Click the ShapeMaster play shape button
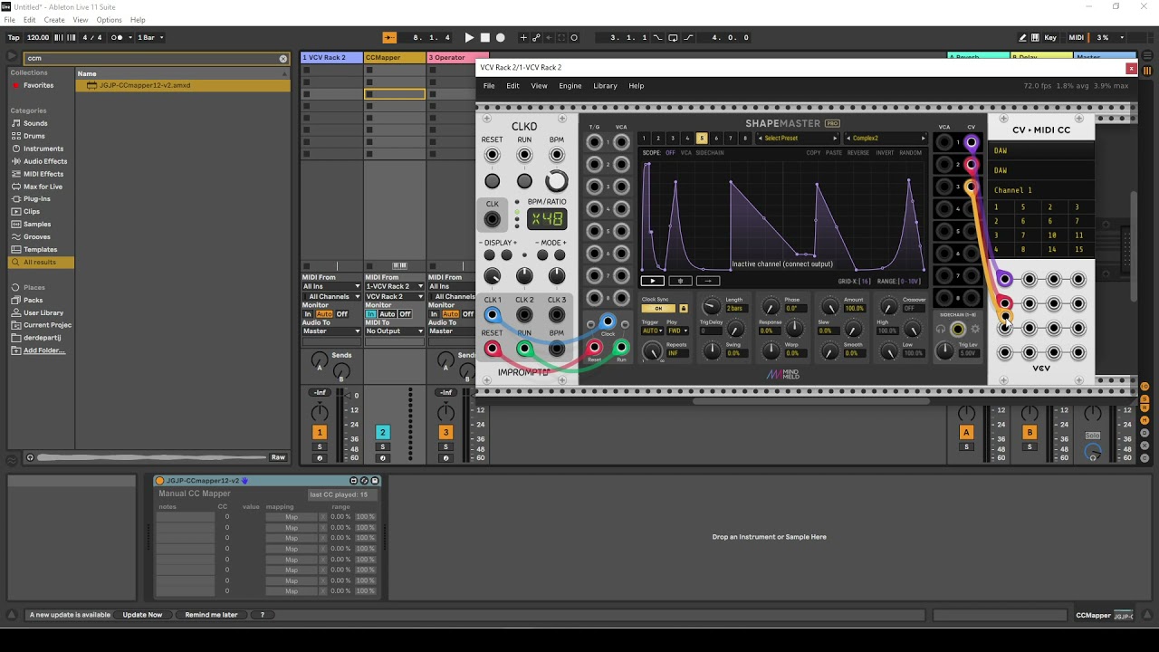 pos(652,281)
